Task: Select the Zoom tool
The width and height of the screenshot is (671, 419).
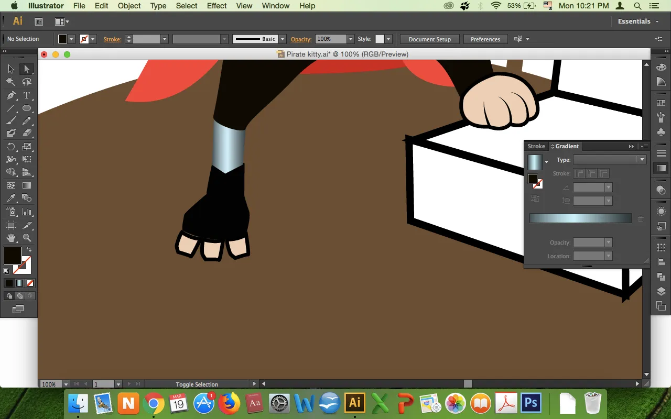Action: click(x=27, y=238)
